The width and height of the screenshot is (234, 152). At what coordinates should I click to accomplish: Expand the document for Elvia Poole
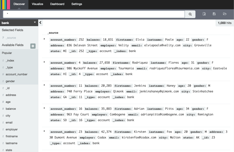[45, 39]
